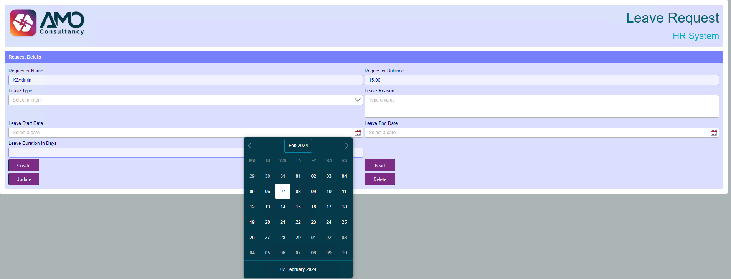Click the Create button
This screenshot has width=731, height=279.
24,165
